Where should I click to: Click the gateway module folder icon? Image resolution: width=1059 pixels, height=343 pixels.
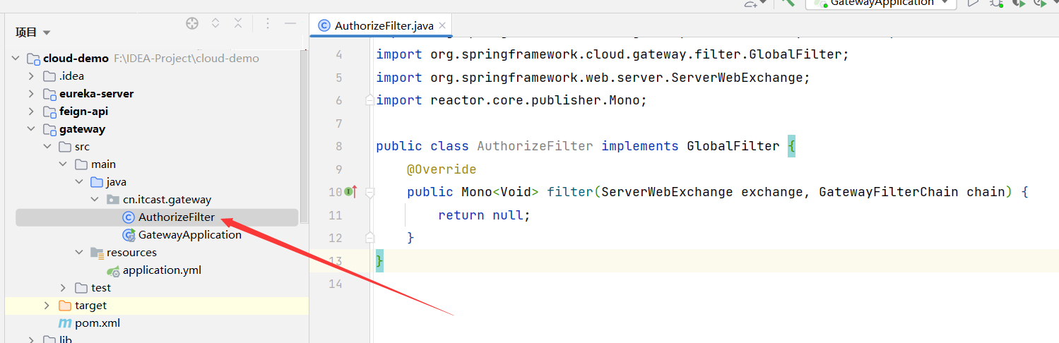(x=49, y=129)
